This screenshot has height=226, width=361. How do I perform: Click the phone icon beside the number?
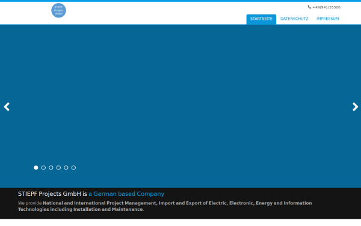tap(309, 7)
